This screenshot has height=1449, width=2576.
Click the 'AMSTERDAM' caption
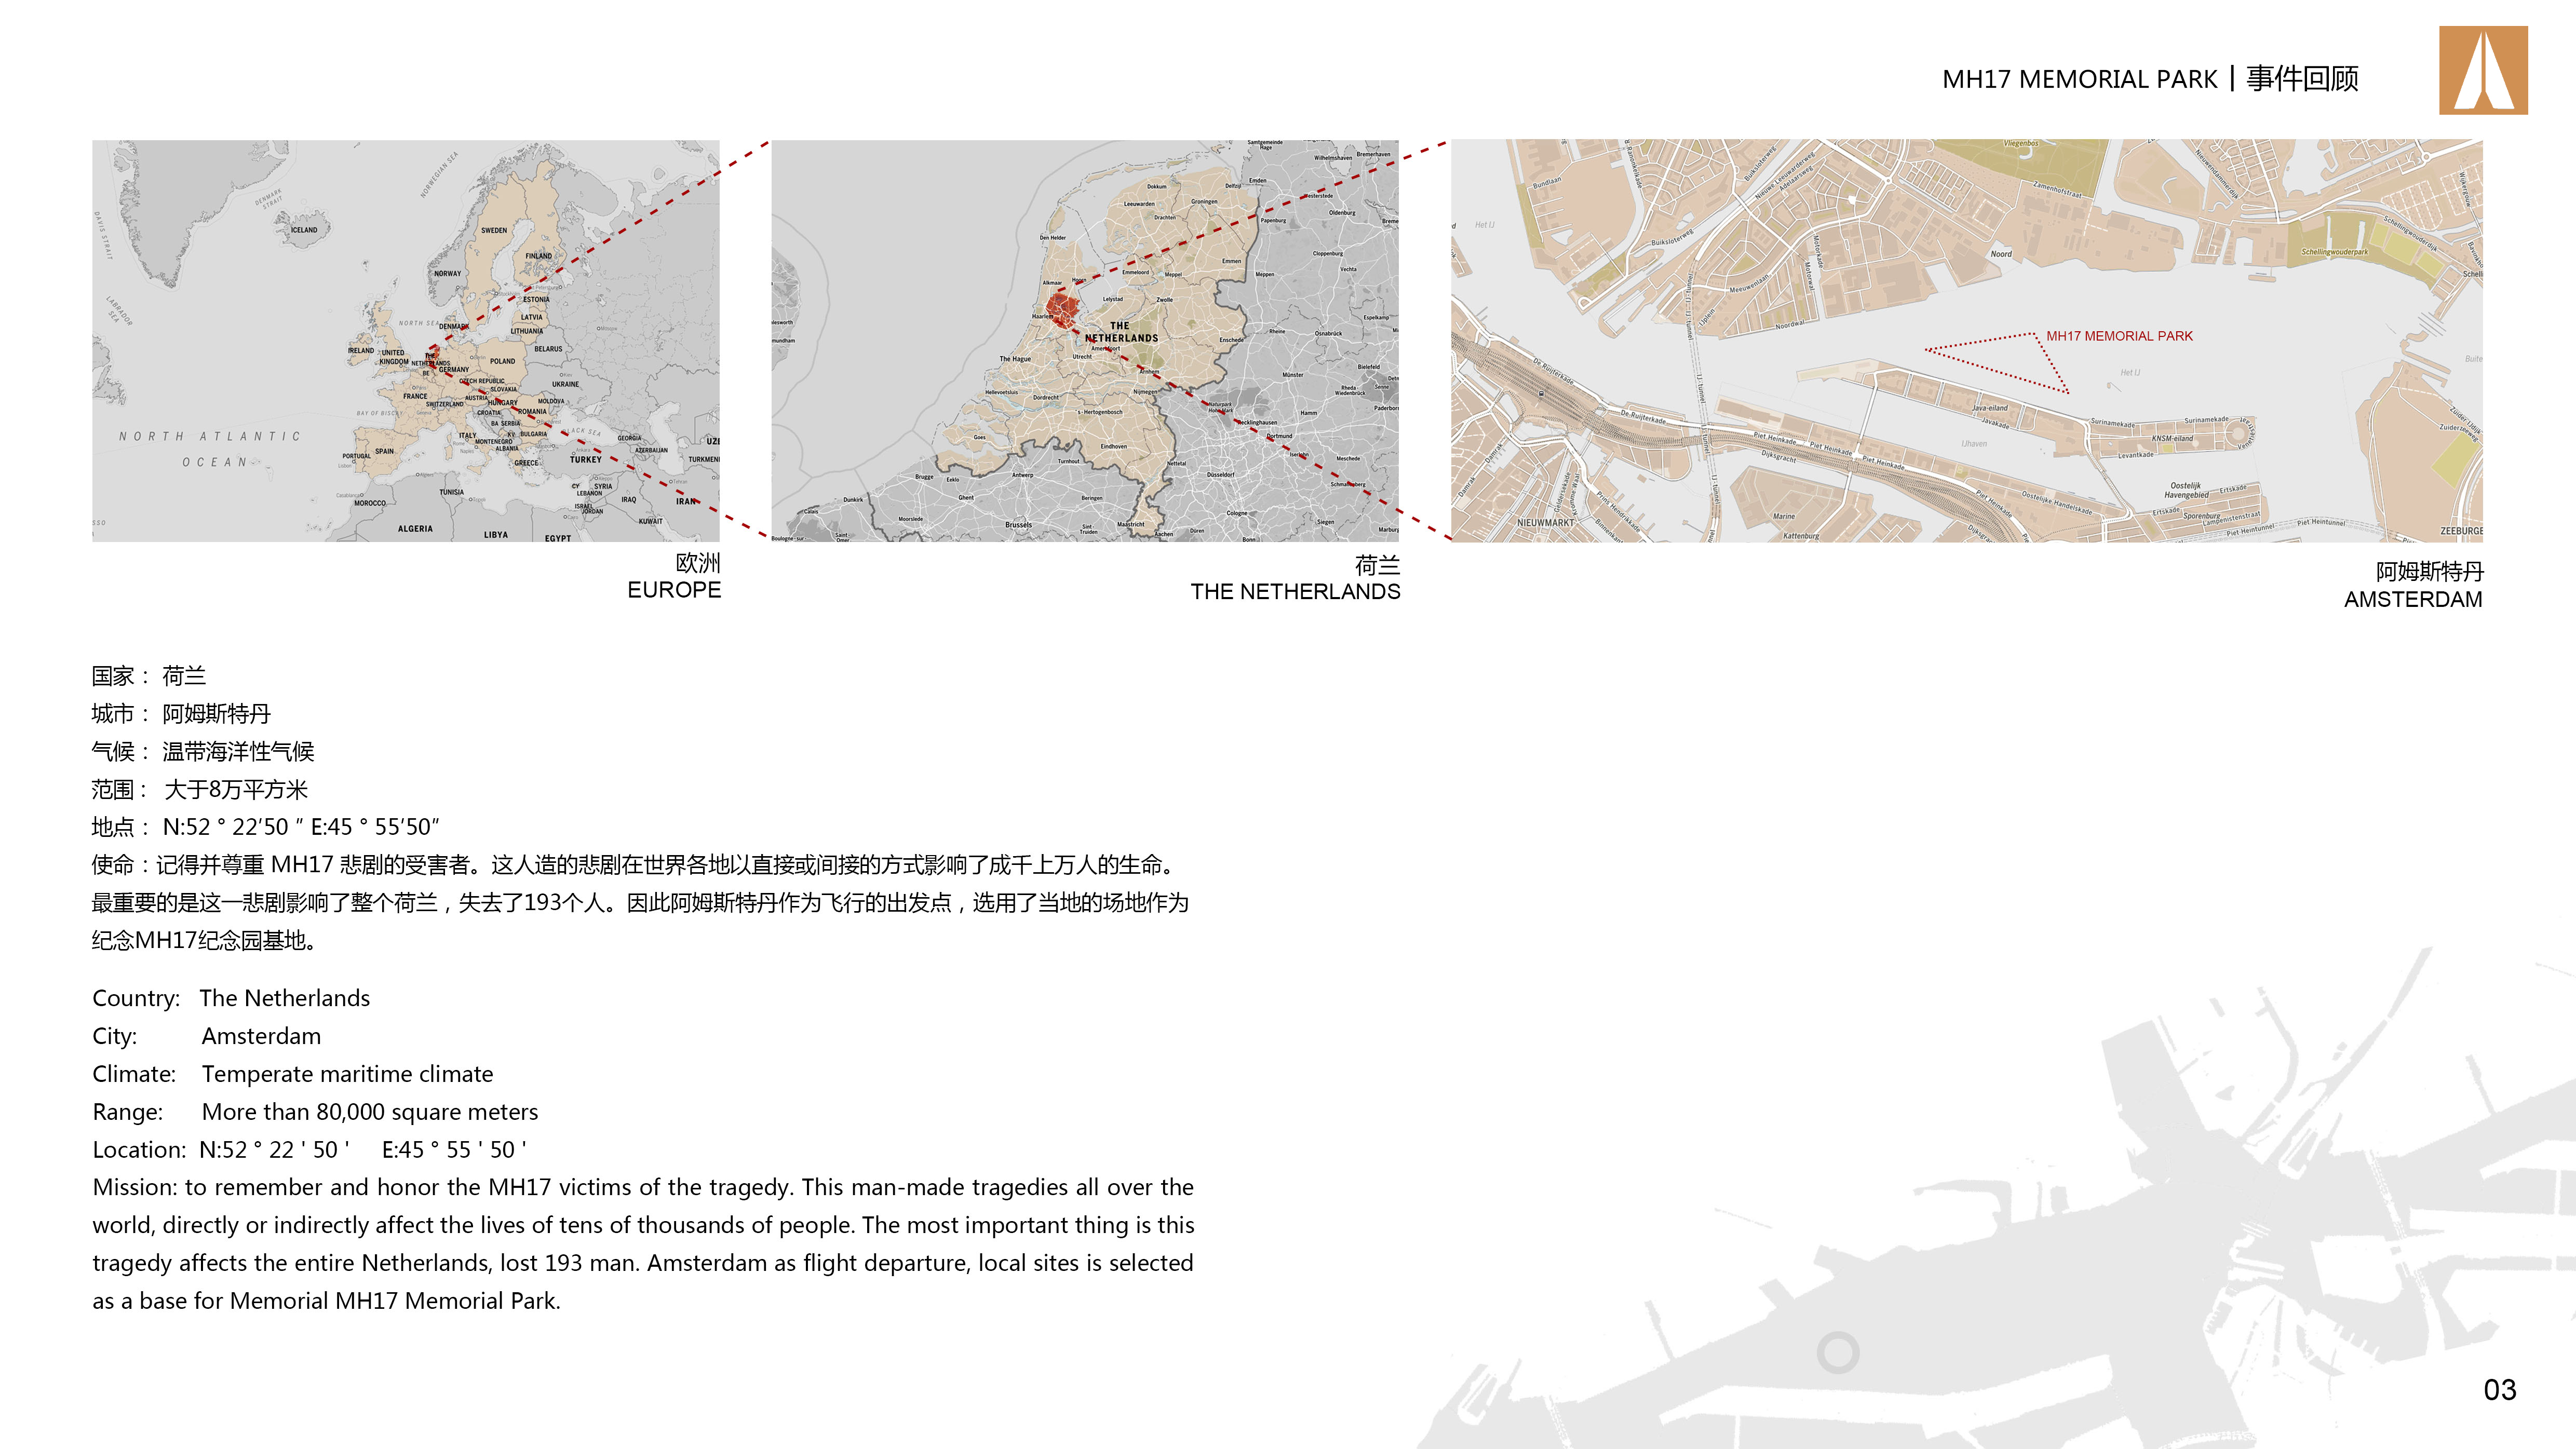click(2413, 600)
